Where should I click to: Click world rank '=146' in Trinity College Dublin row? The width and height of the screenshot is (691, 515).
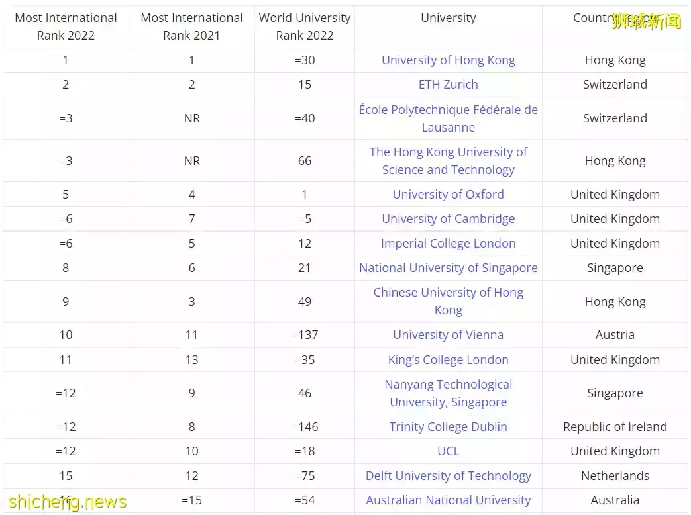point(305,426)
